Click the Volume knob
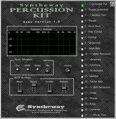The width and height of the screenshot is (116, 119). (x=68, y=70)
